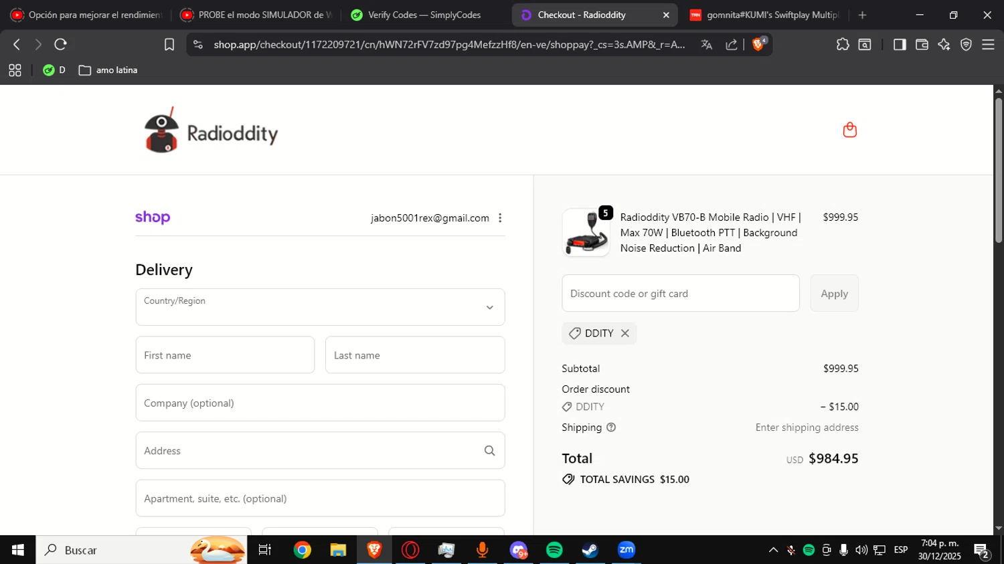
Task: Click the Company (optional) field
Action: [320, 403]
